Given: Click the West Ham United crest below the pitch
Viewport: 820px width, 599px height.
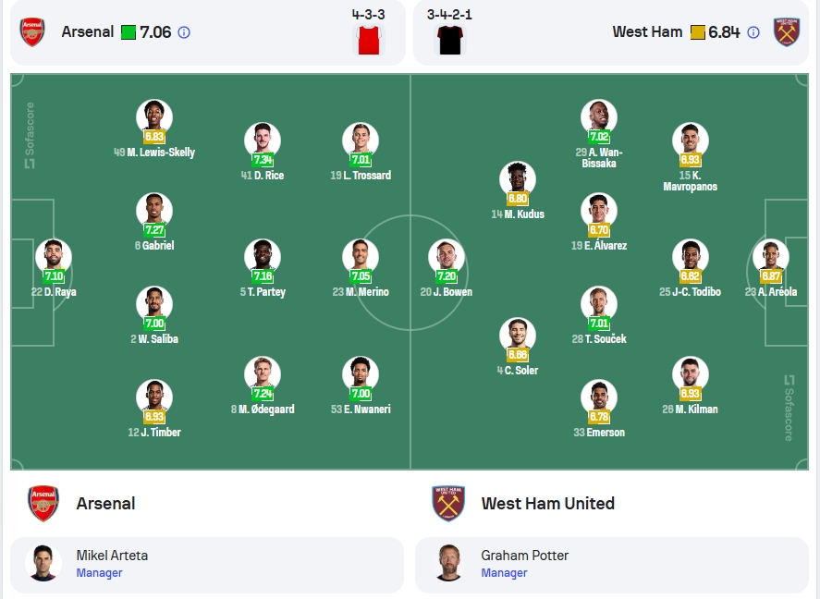Looking at the screenshot, I should click(x=448, y=504).
